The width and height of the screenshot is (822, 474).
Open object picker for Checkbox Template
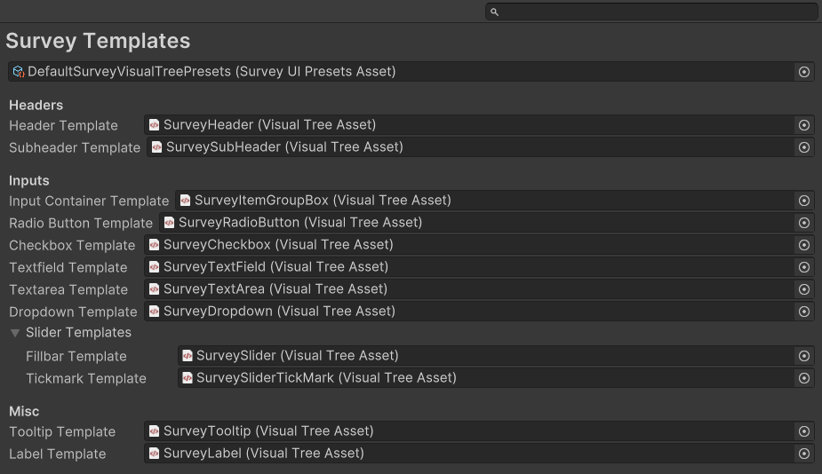803,245
